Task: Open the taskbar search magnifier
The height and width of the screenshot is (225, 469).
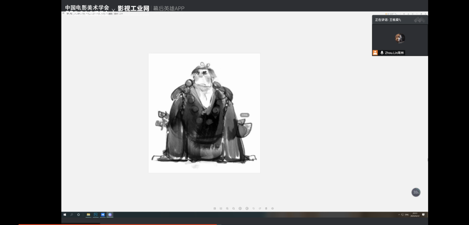Action: click(72, 215)
